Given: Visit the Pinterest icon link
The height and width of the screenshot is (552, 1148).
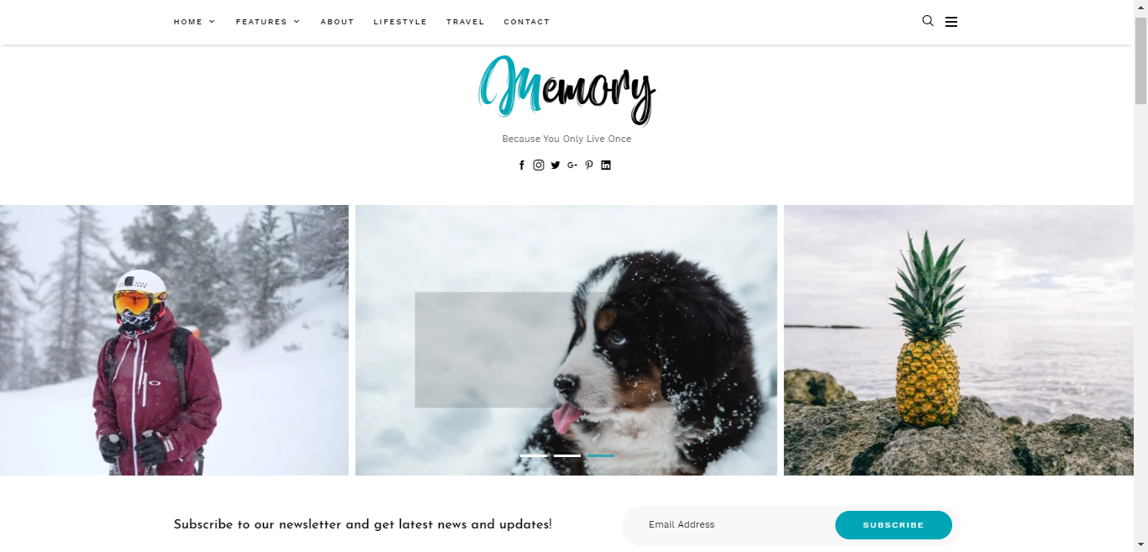Looking at the screenshot, I should (589, 166).
